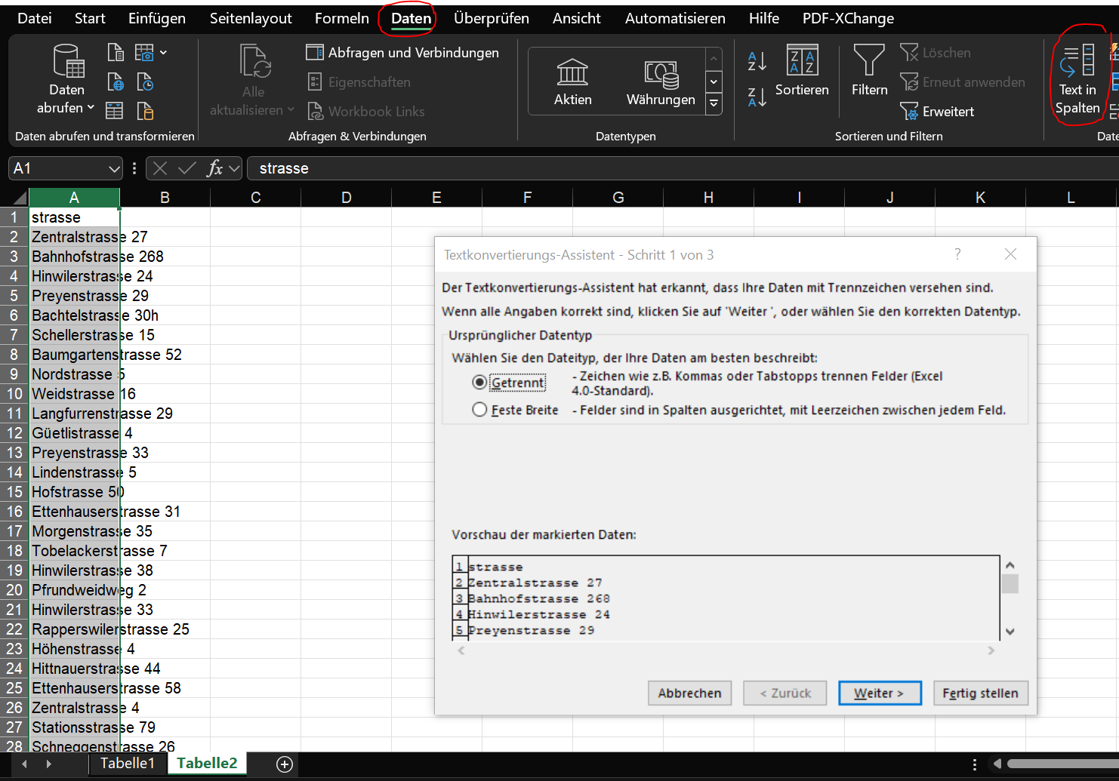Toggle the Filtern funnel button
Screen dimensions: 1119x781
[869, 71]
